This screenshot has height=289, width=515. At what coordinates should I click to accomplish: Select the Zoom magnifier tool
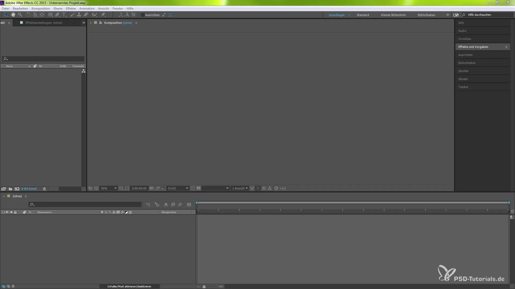click(20, 15)
